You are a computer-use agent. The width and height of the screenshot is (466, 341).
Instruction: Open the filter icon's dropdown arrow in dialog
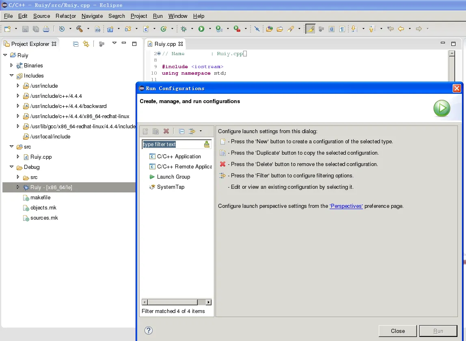tap(201, 131)
